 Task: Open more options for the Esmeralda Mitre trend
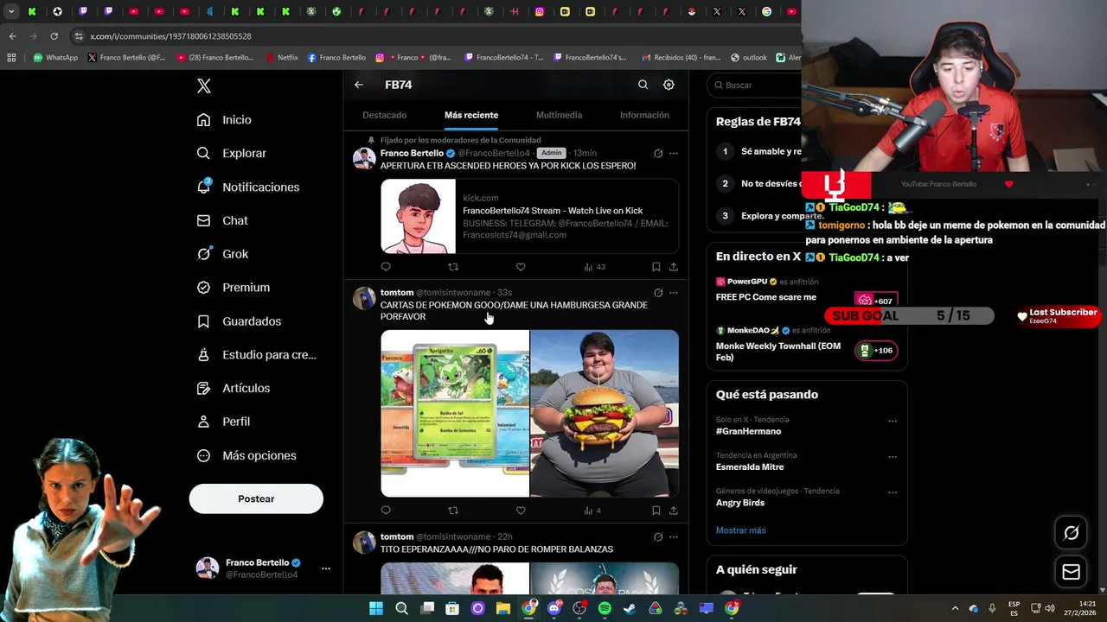coord(893,457)
